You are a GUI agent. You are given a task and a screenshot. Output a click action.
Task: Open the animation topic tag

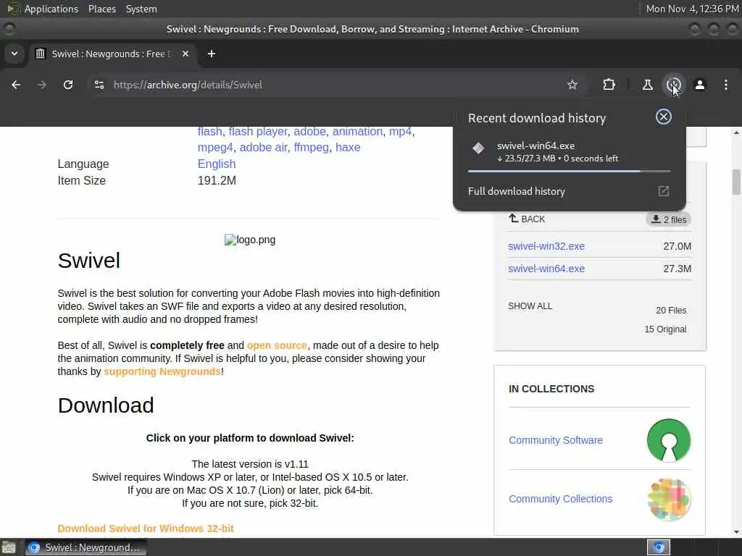[357, 132]
